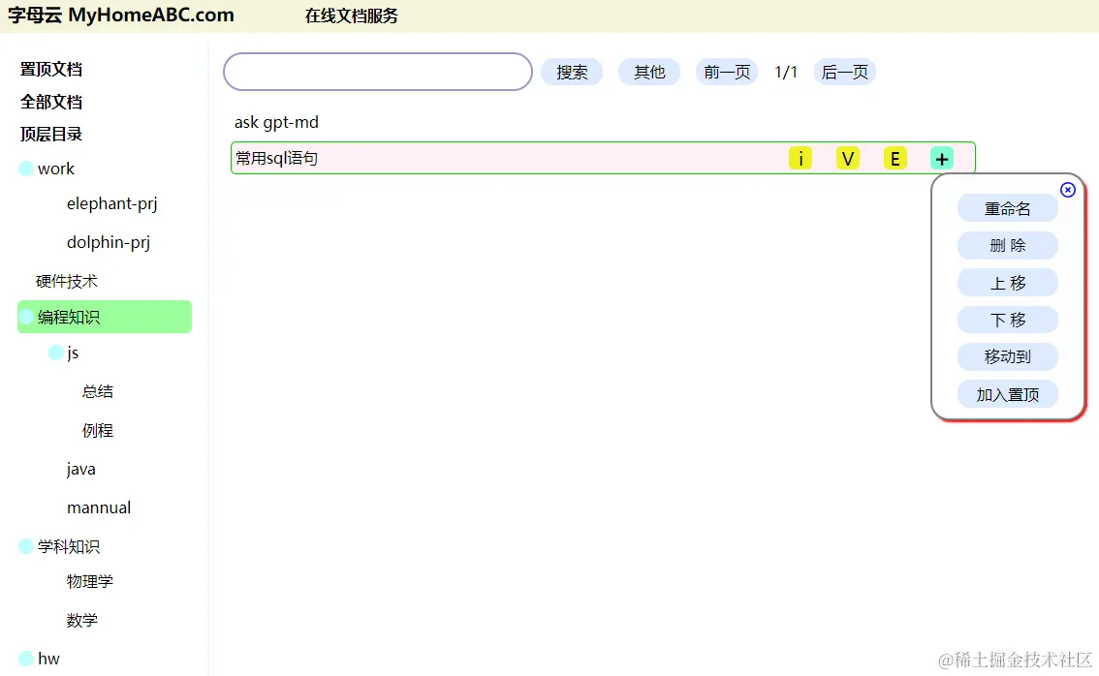Click inside the search input box
The height and width of the screenshot is (676, 1099).
coord(377,72)
